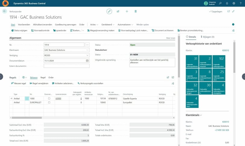Open the Regels view options dropdown
This screenshot has width=245, height=146.
(24, 78)
